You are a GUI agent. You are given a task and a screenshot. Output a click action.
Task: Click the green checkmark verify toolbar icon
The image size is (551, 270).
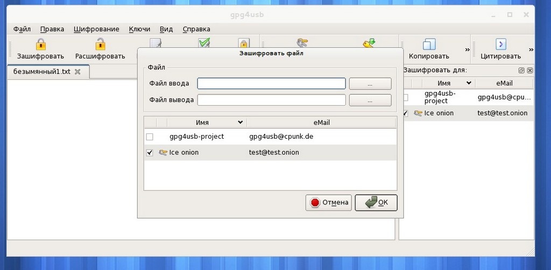204,43
